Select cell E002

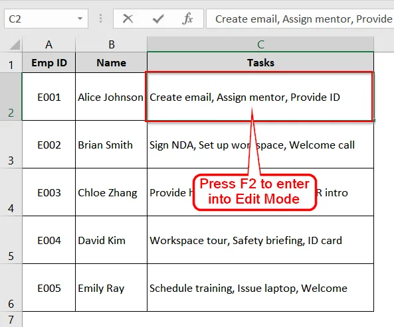49,145
